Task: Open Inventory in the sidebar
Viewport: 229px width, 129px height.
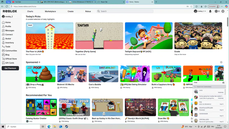Action: tap(8, 43)
